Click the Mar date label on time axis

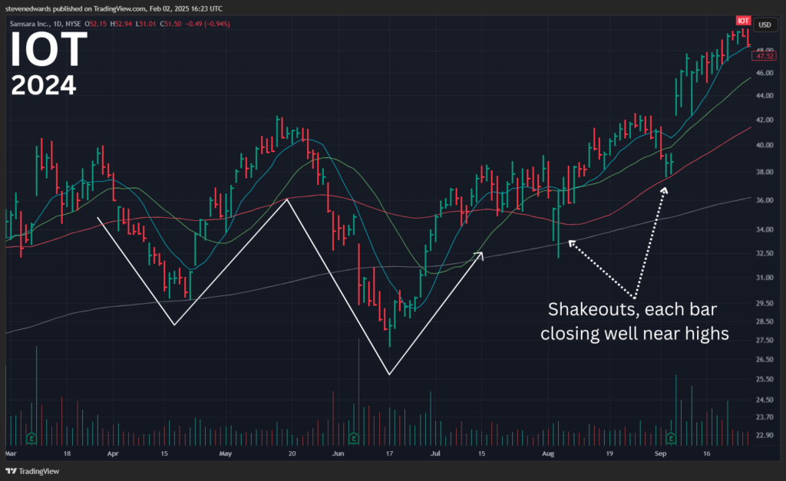tap(11, 453)
